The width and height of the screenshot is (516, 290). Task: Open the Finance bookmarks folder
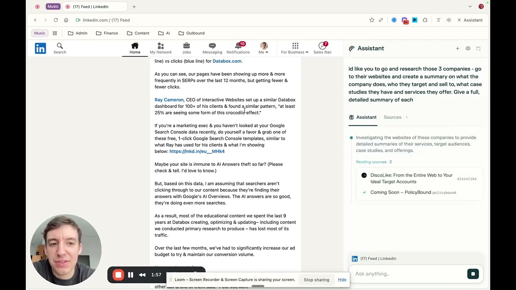coord(107,33)
